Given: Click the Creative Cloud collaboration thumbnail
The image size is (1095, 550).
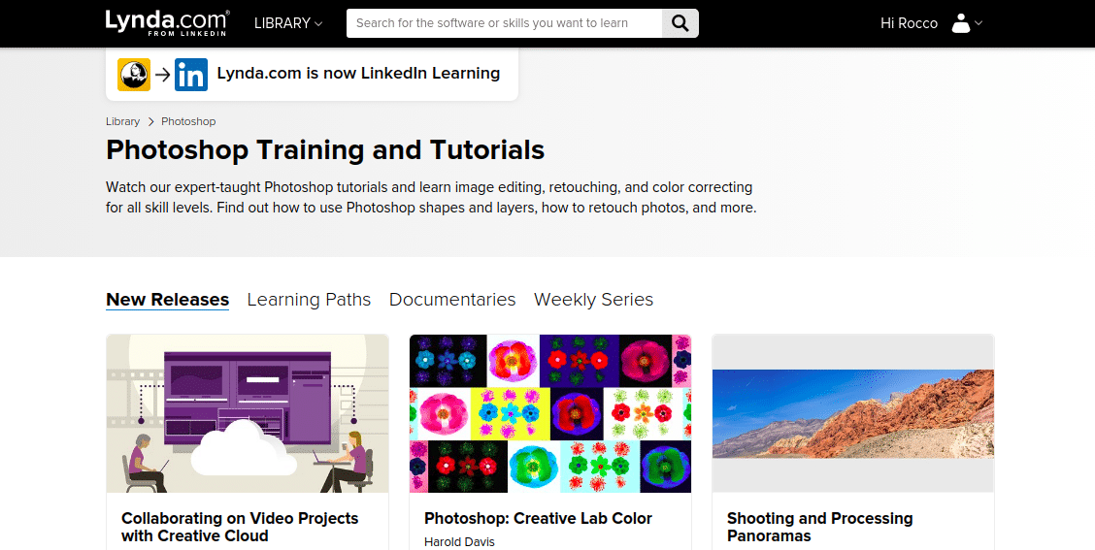Looking at the screenshot, I should pyautogui.click(x=248, y=413).
